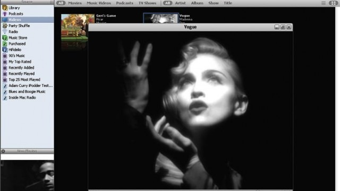This screenshot has width=340, height=191.
Task: Click the Madonna artist text
Action: point(186,19)
